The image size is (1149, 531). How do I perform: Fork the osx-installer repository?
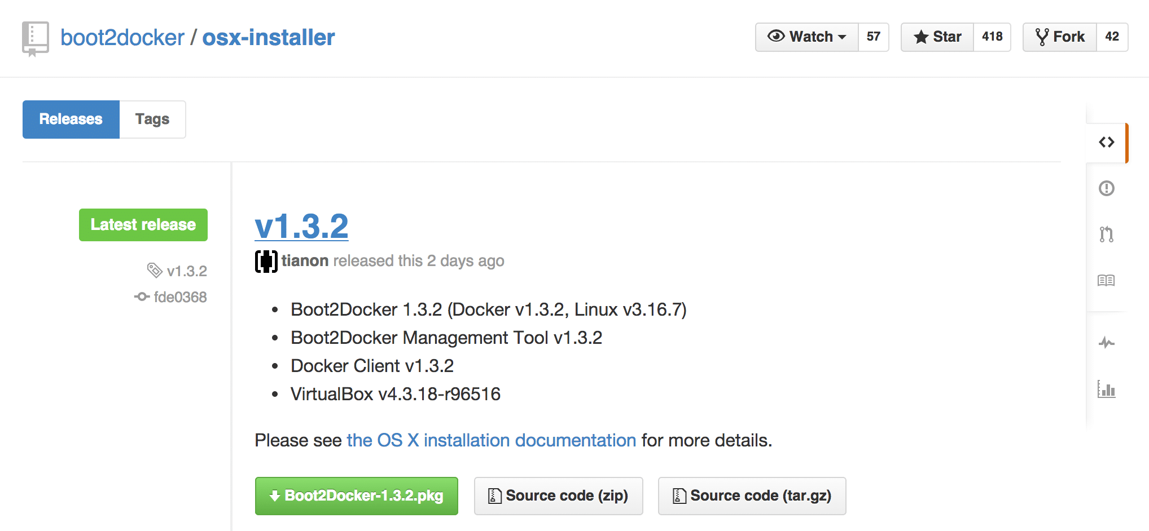pos(1060,37)
